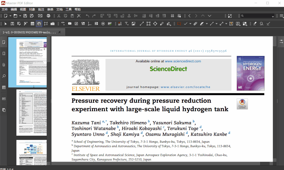Click the Print icon
The width and height of the screenshot is (284, 170).
(x=48, y=16)
